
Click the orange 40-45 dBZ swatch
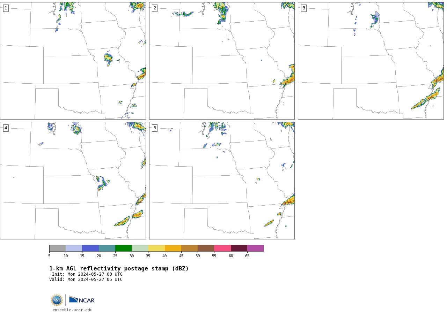[173, 248]
